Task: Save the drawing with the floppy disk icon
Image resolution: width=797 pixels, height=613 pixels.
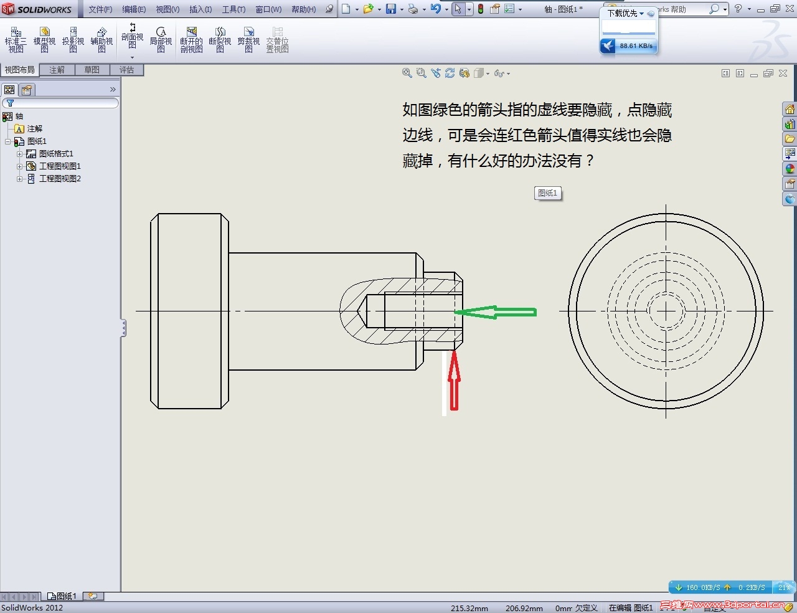Action: pos(391,9)
